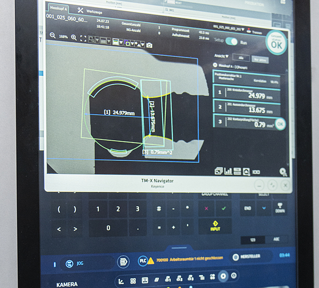Open the program selector 001_025_060 dropdown
Image resolution: width=319 pixels, height=288 pixels.
pos(229,28)
